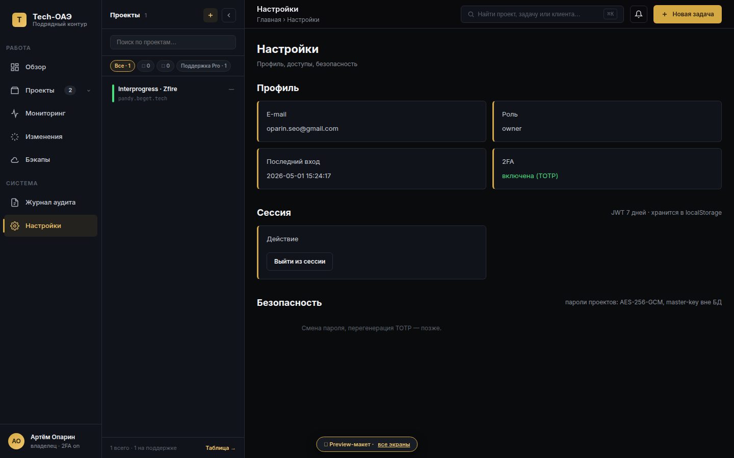Screen dimensions: 734x458
Task: Open Проекты in the sidebar
Action: (50, 91)
